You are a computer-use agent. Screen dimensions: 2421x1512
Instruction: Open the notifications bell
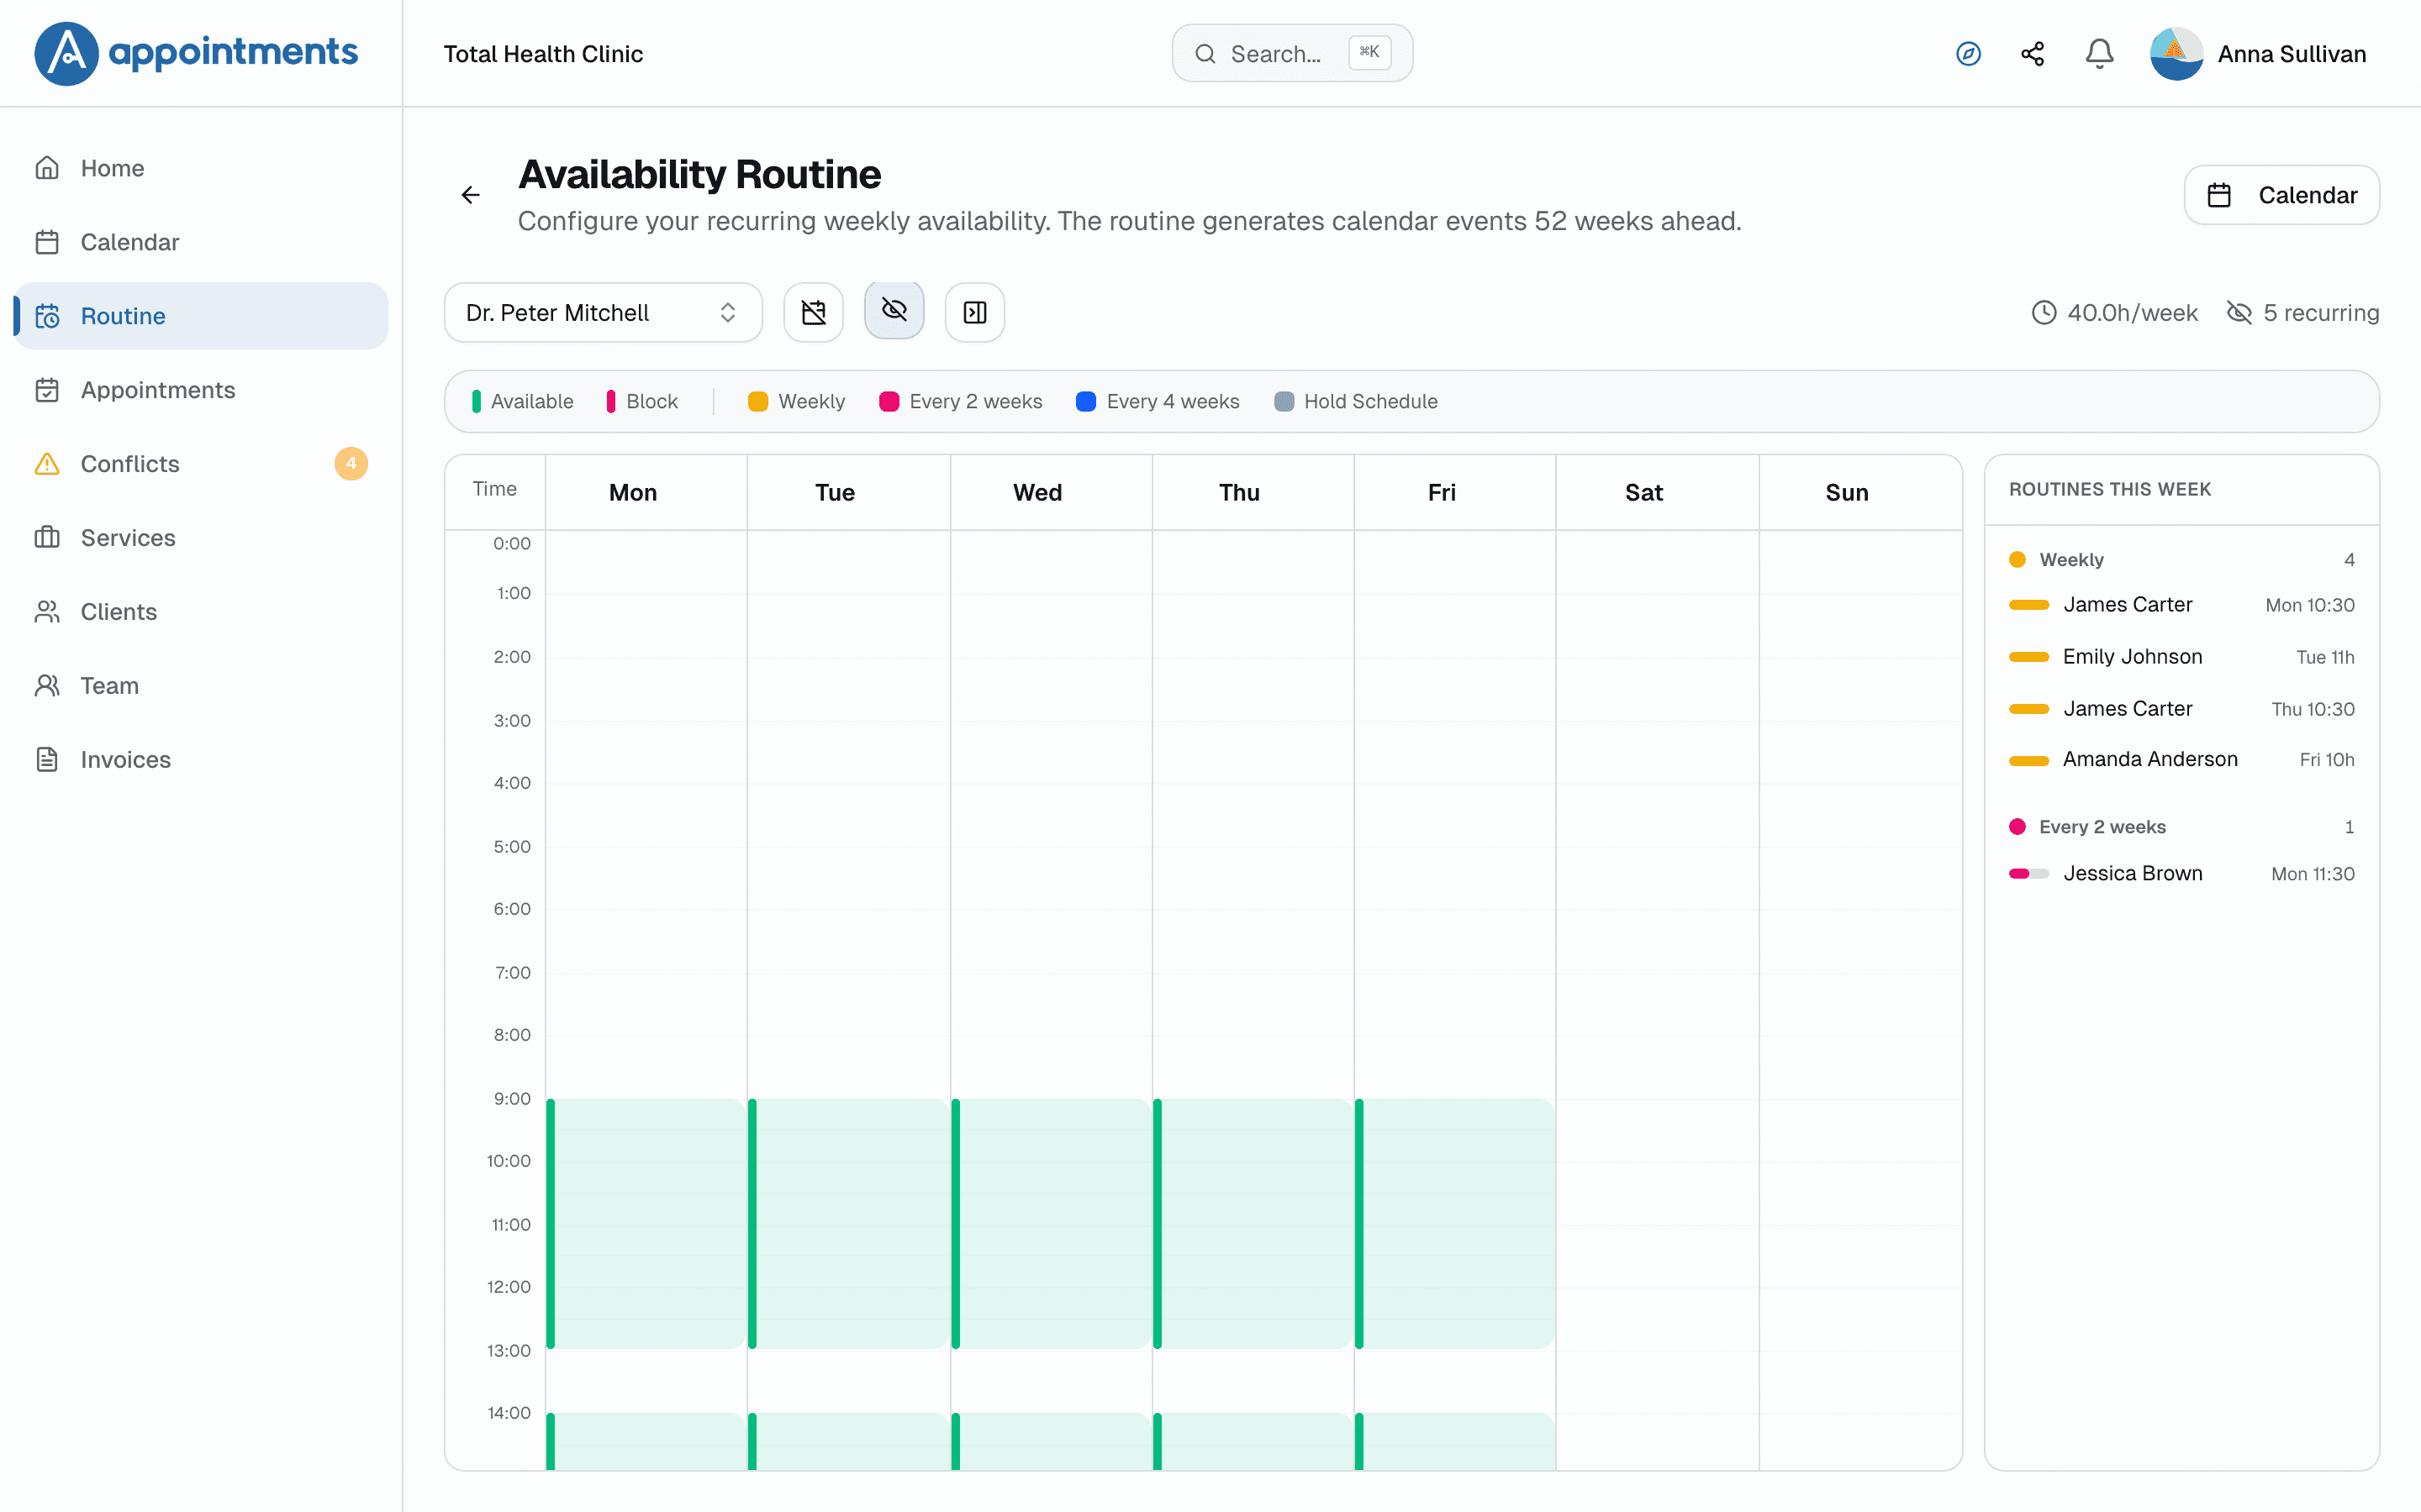click(2099, 54)
